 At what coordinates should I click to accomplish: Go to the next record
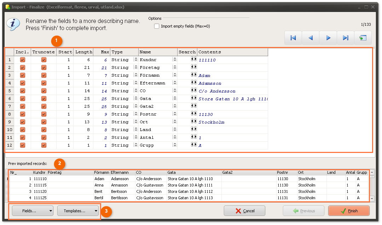[328, 38]
